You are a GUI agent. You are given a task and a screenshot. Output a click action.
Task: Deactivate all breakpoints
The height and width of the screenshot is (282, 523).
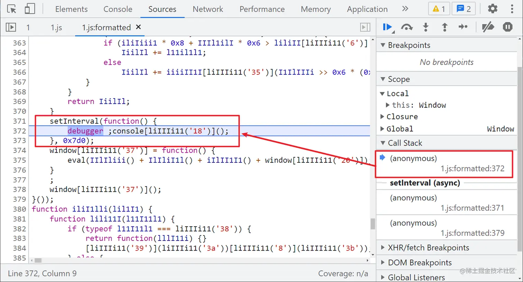(x=488, y=27)
